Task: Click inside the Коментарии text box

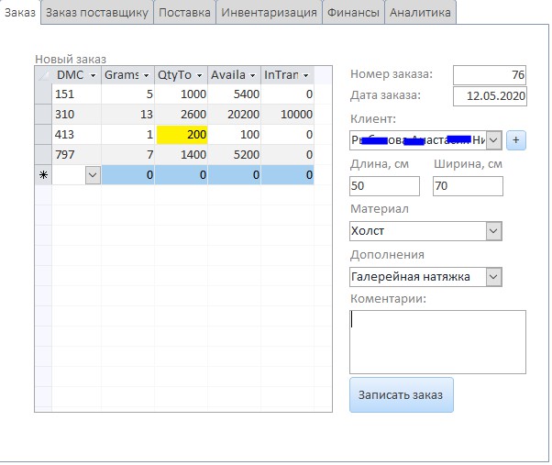Action: pos(437,342)
